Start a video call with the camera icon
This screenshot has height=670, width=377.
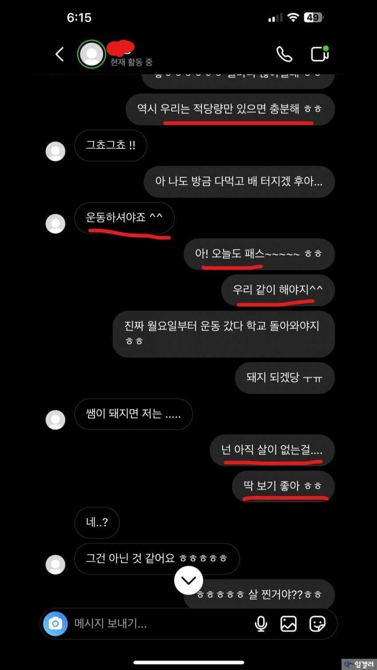(x=319, y=54)
